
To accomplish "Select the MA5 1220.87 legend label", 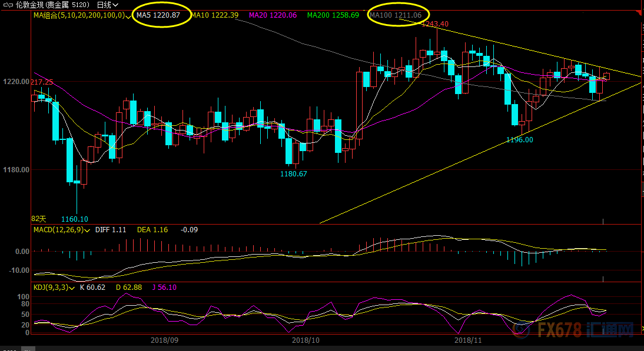I will coord(158,15).
